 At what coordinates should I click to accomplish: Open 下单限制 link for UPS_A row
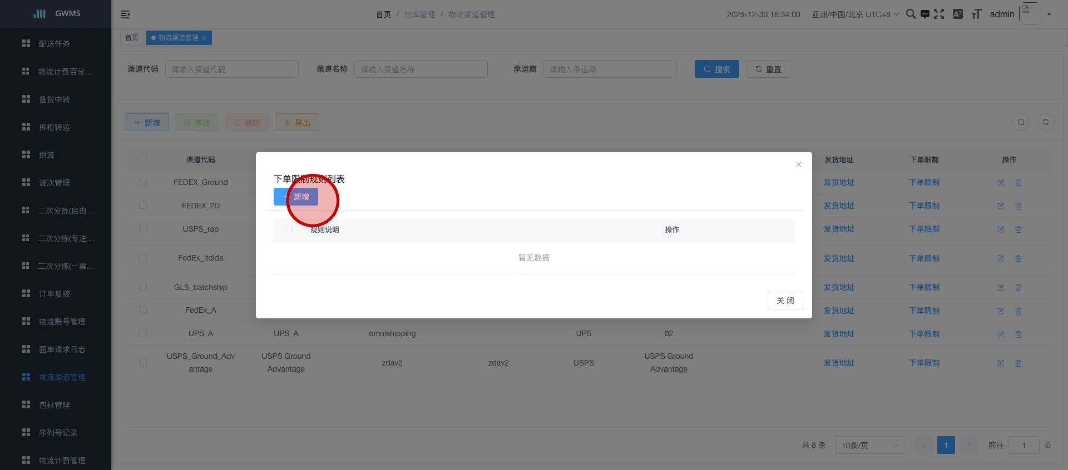(x=924, y=334)
